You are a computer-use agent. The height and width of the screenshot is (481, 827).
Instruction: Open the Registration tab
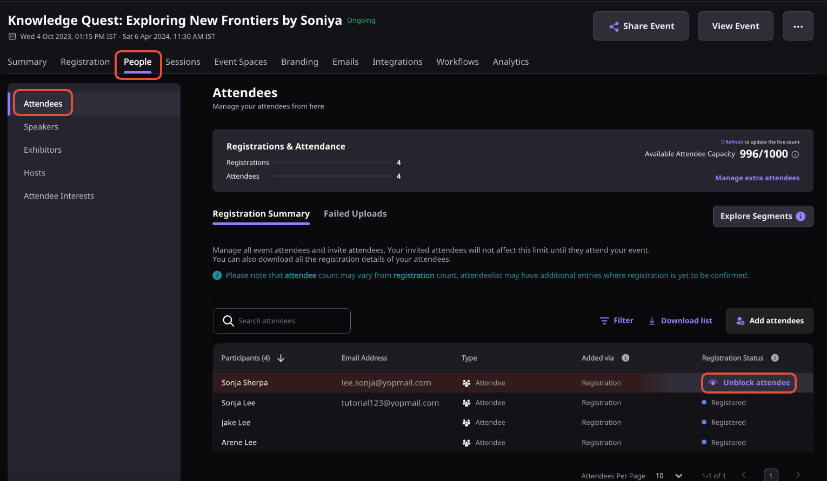(85, 62)
